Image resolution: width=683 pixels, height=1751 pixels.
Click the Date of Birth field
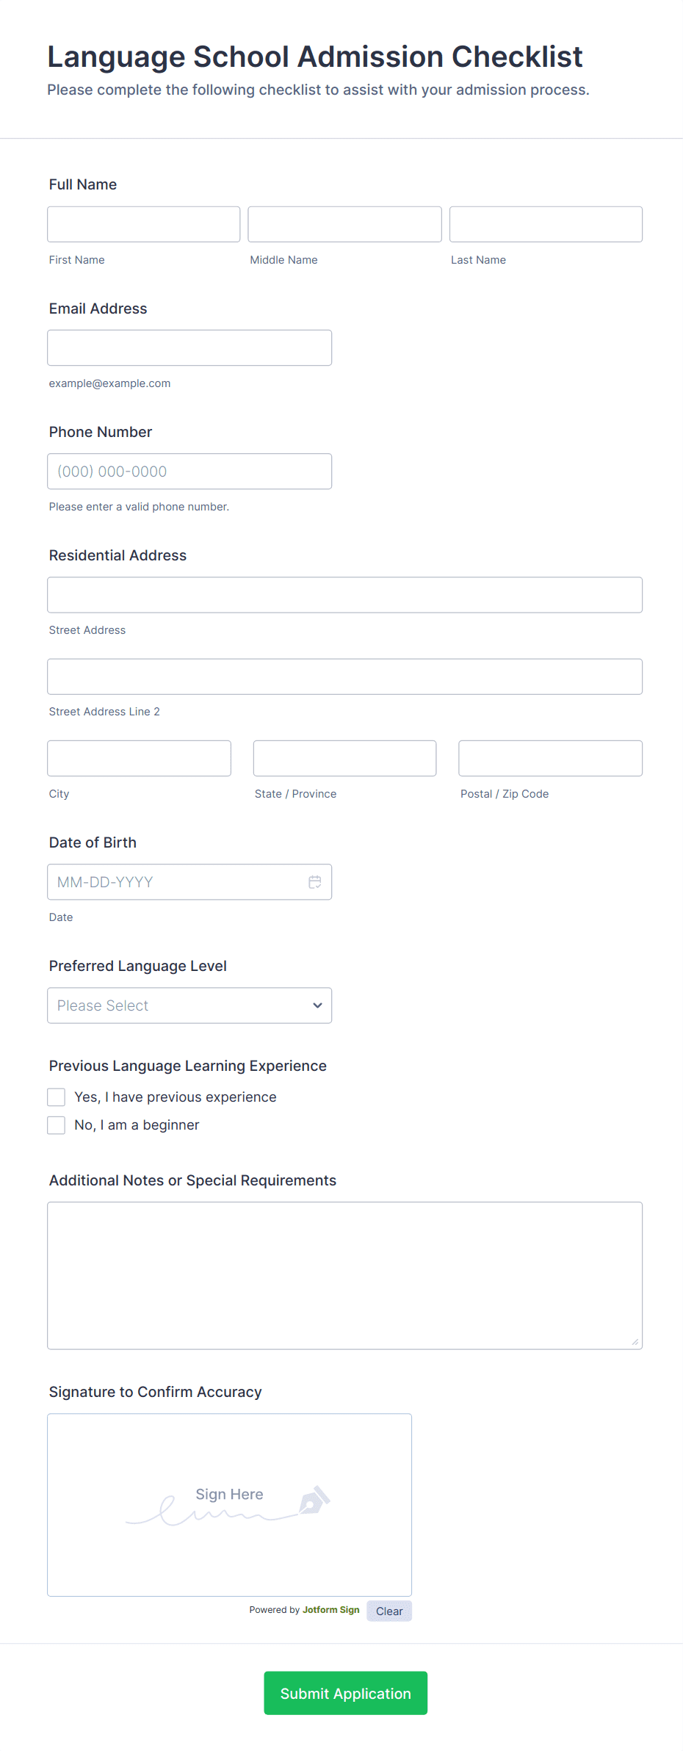pos(189,882)
